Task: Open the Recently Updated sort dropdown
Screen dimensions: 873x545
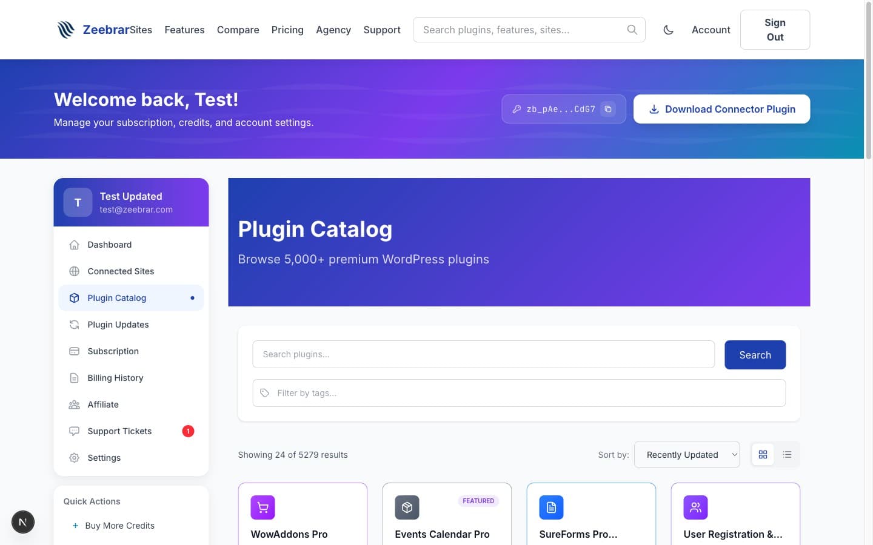Action: coord(687,455)
